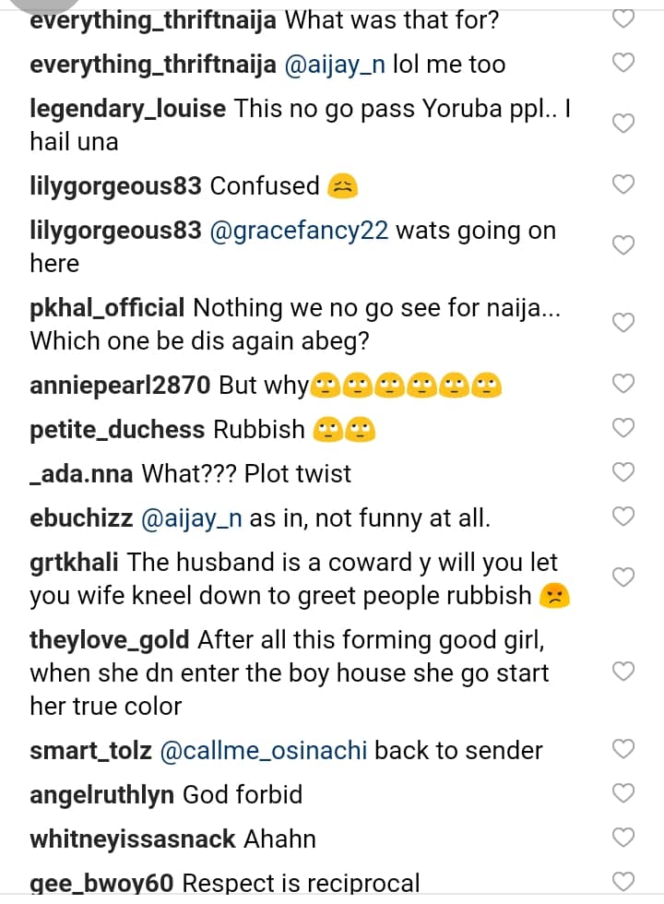This screenshot has width=664, height=904.
Task: Heart _ada.nna's Plot twist comment
Action: [x=624, y=472]
